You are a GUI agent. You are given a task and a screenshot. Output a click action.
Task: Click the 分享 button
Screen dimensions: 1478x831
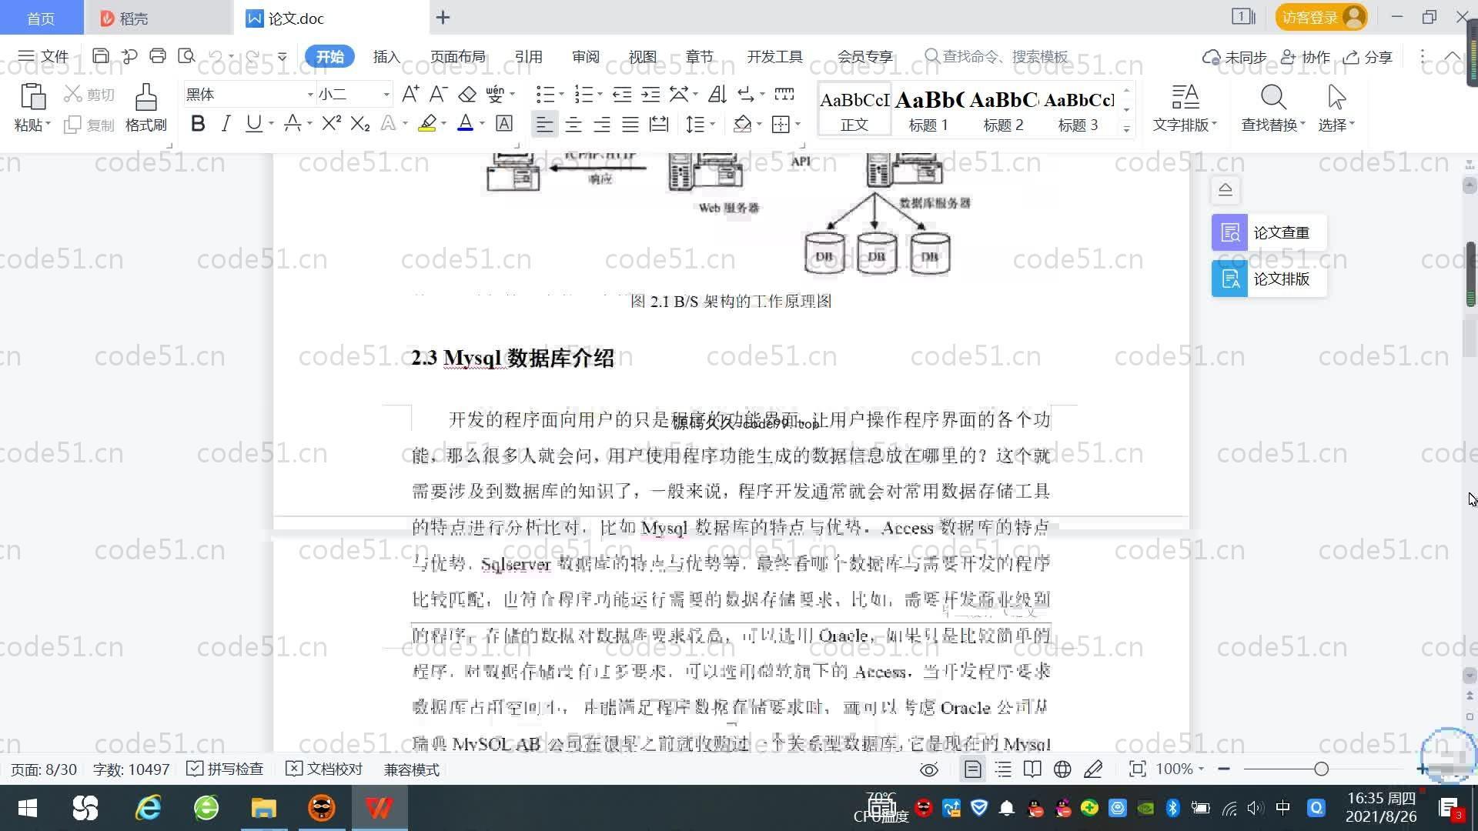tap(1368, 57)
